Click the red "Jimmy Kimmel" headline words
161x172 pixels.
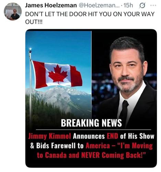[x=49, y=136]
